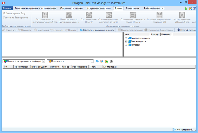Click the Hyper-V incremental archive icon

tap(132, 15)
